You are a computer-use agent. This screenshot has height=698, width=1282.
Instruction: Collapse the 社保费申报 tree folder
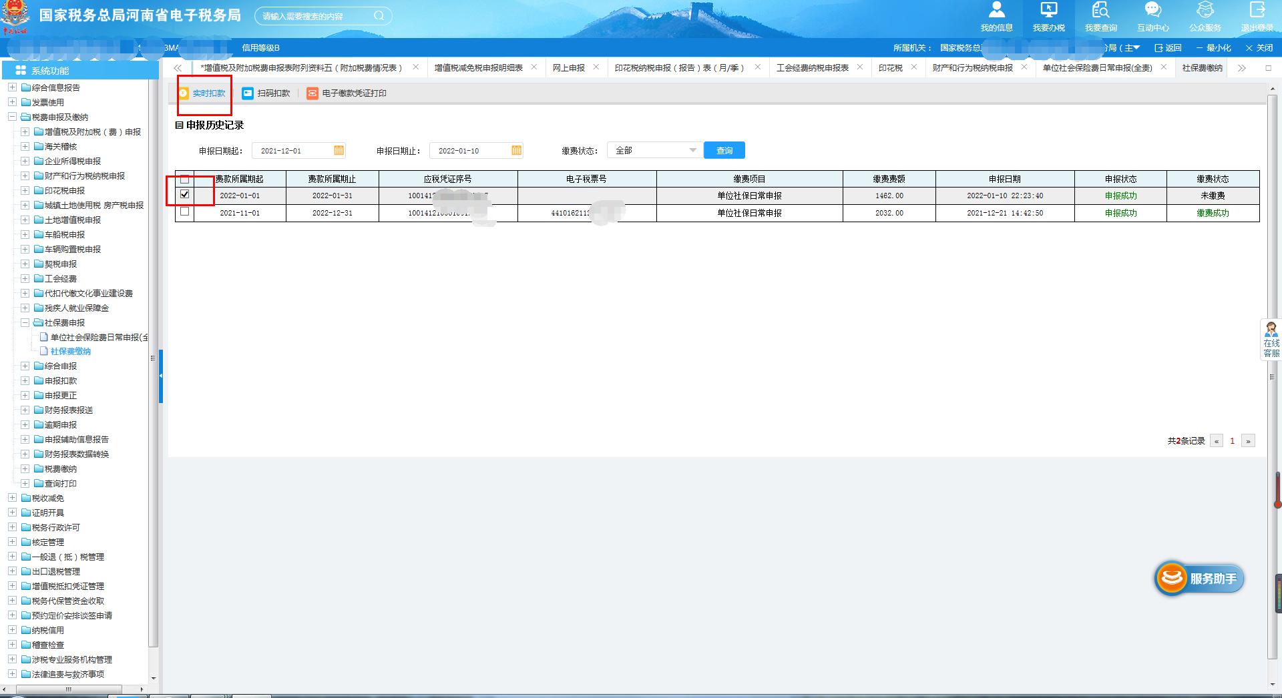[x=25, y=323]
